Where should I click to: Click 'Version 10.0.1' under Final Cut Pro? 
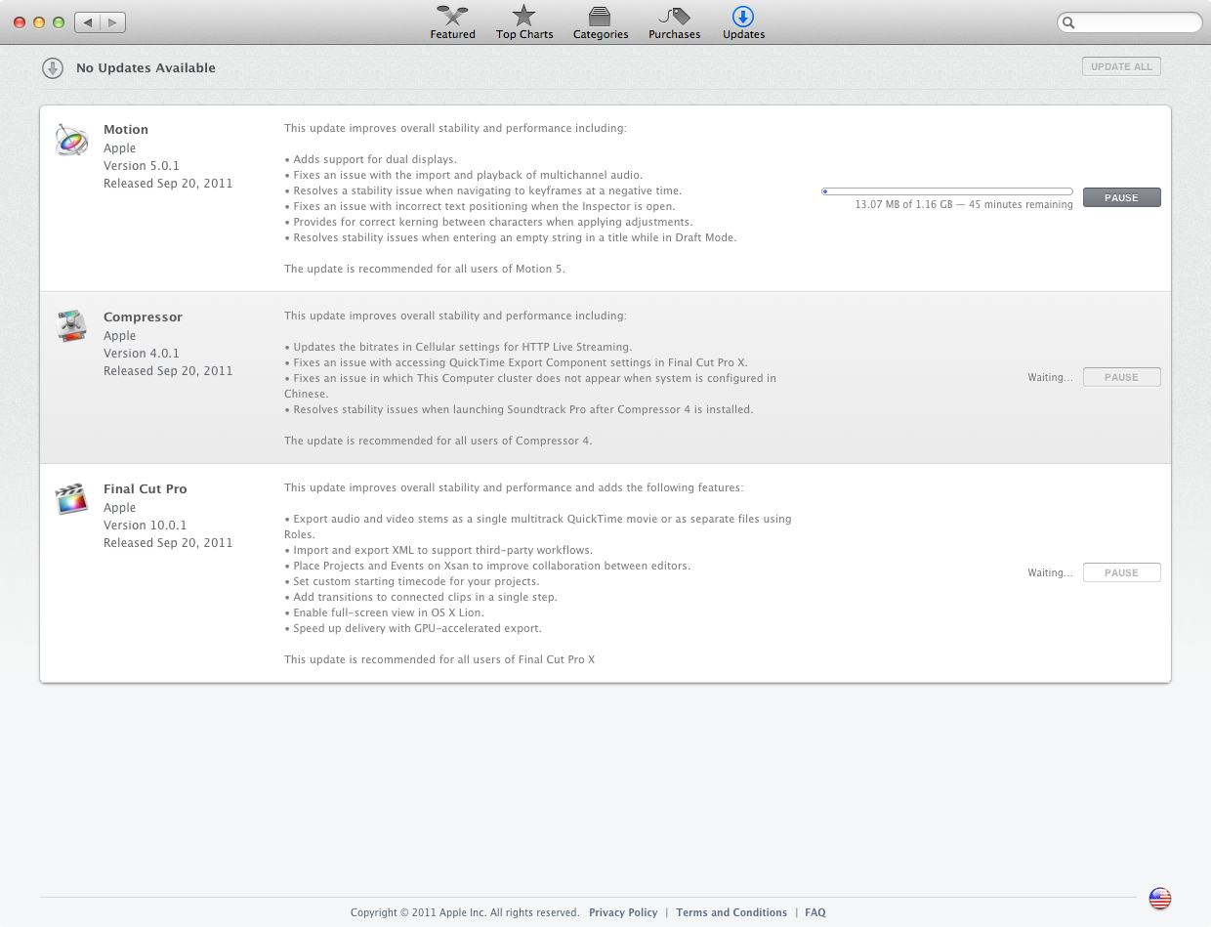[x=145, y=525]
